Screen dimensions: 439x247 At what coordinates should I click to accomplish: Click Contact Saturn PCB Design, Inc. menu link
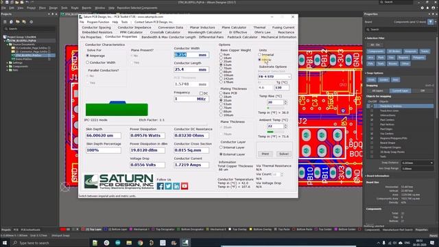coord(154,22)
